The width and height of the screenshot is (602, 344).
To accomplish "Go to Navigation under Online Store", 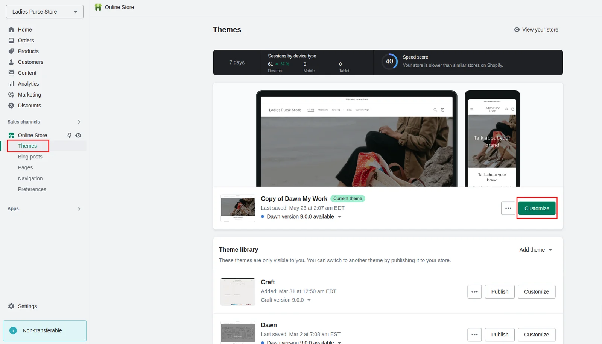I will (30, 178).
